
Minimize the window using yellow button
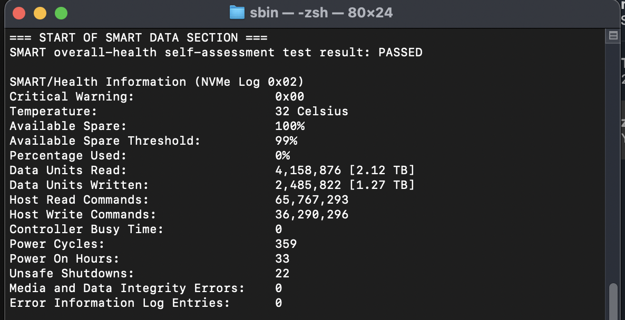point(40,13)
